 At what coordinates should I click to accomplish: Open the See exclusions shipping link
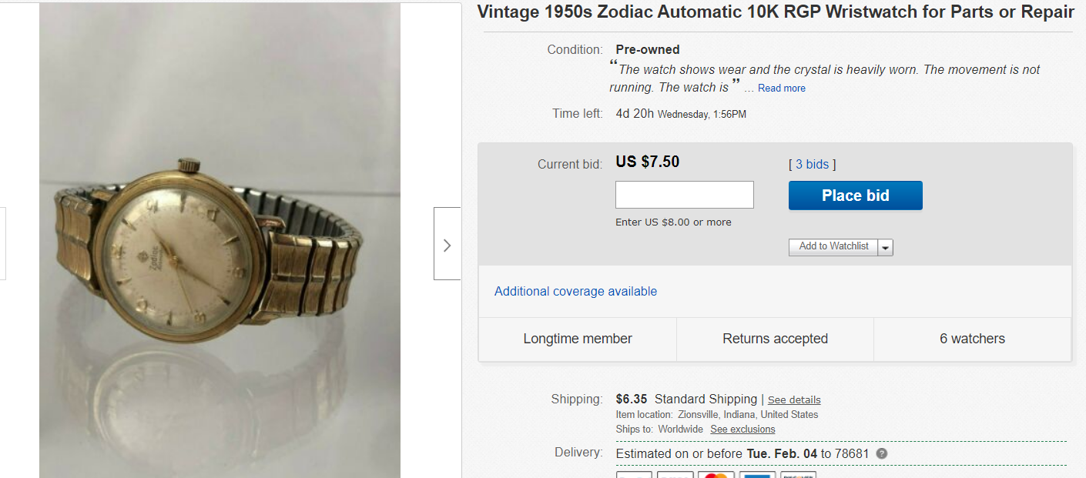(742, 429)
